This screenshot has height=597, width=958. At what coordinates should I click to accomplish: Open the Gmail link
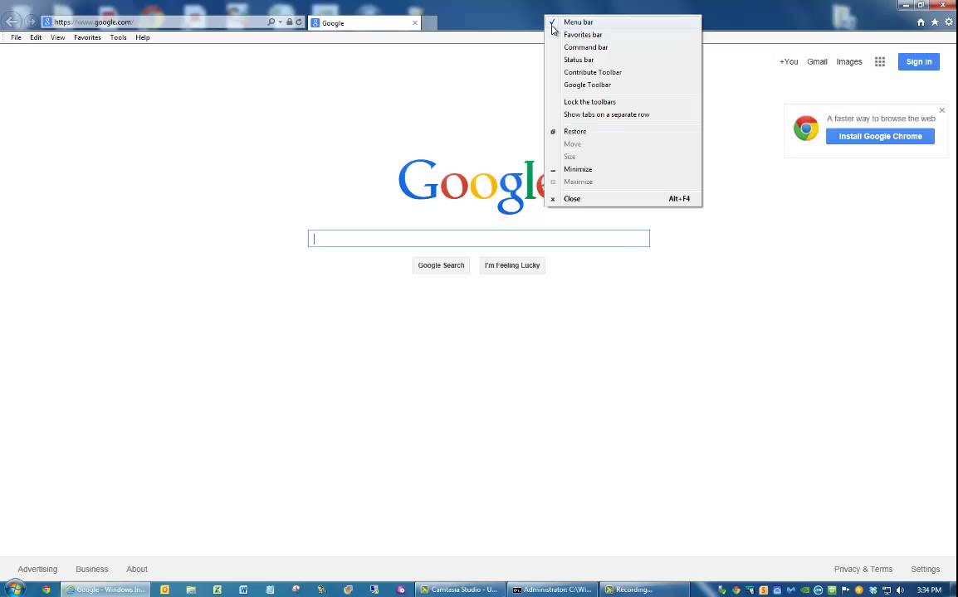817,61
